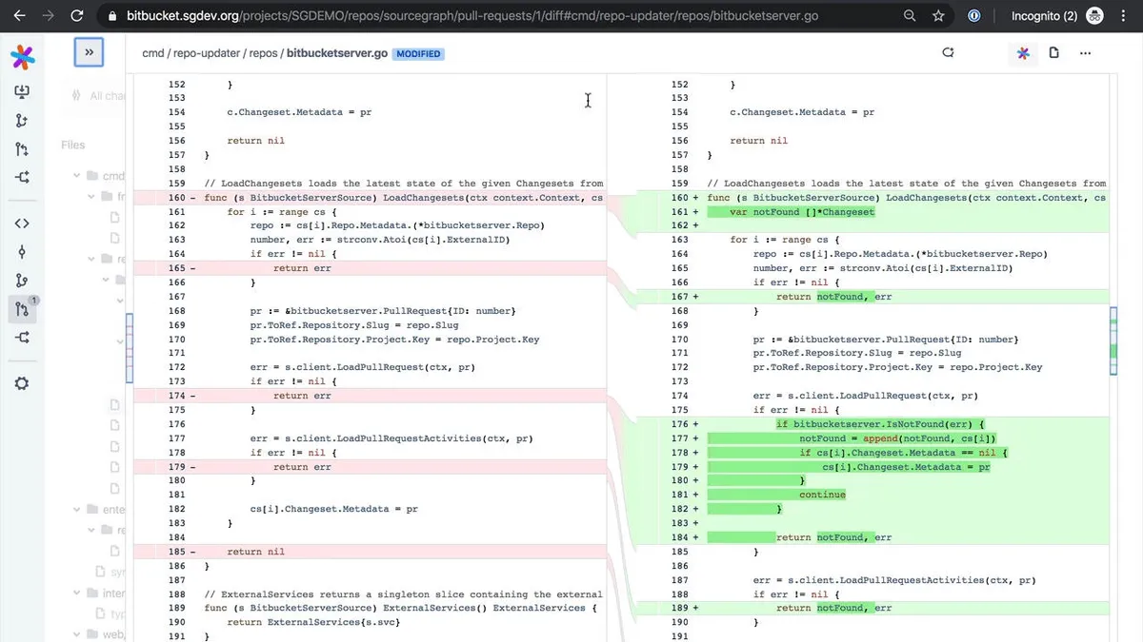Click the repos breadcrumb segment
The height and width of the screenshot is (642, 1143).
tap(263, 53)
